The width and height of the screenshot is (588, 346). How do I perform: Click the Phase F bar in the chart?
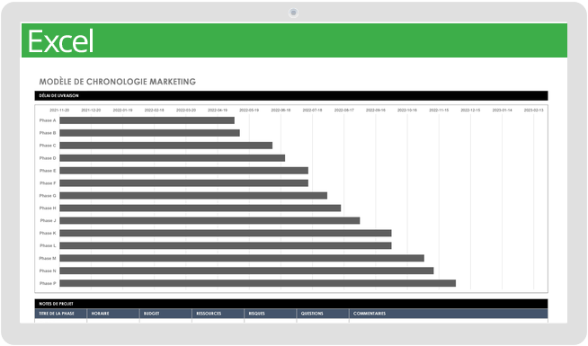point(184,183)
